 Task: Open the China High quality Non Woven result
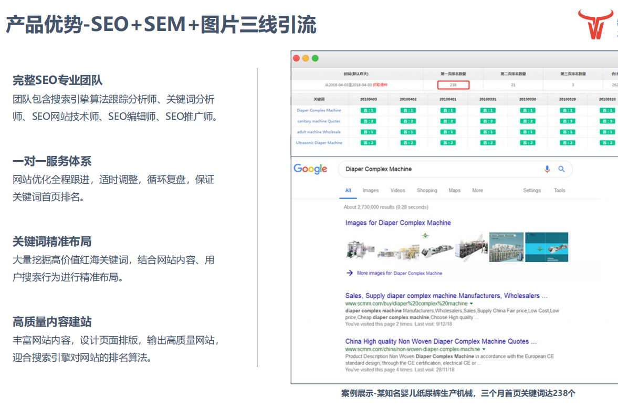tap(441, 341)
